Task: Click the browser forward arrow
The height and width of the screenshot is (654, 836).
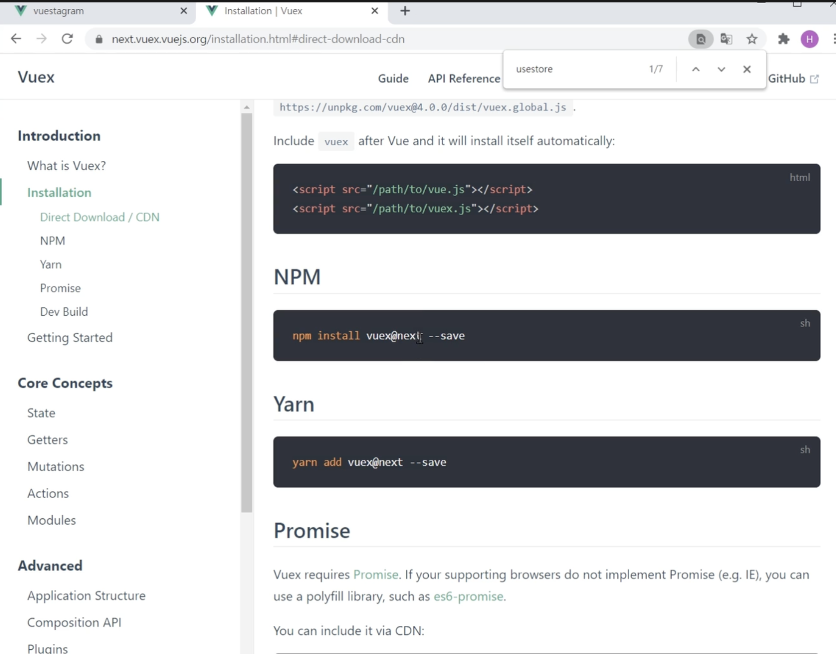Action: pyautogui.click(x=41, y=39)
